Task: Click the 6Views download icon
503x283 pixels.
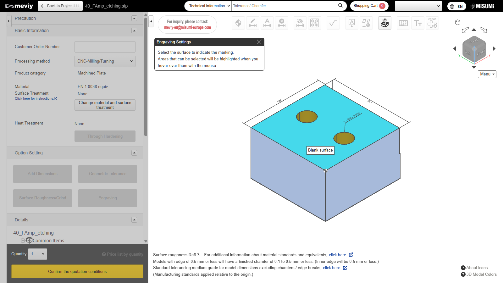Action: 432,23
